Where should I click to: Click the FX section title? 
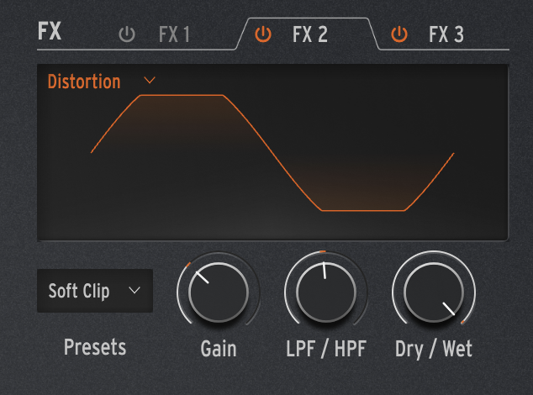(50, 31)
